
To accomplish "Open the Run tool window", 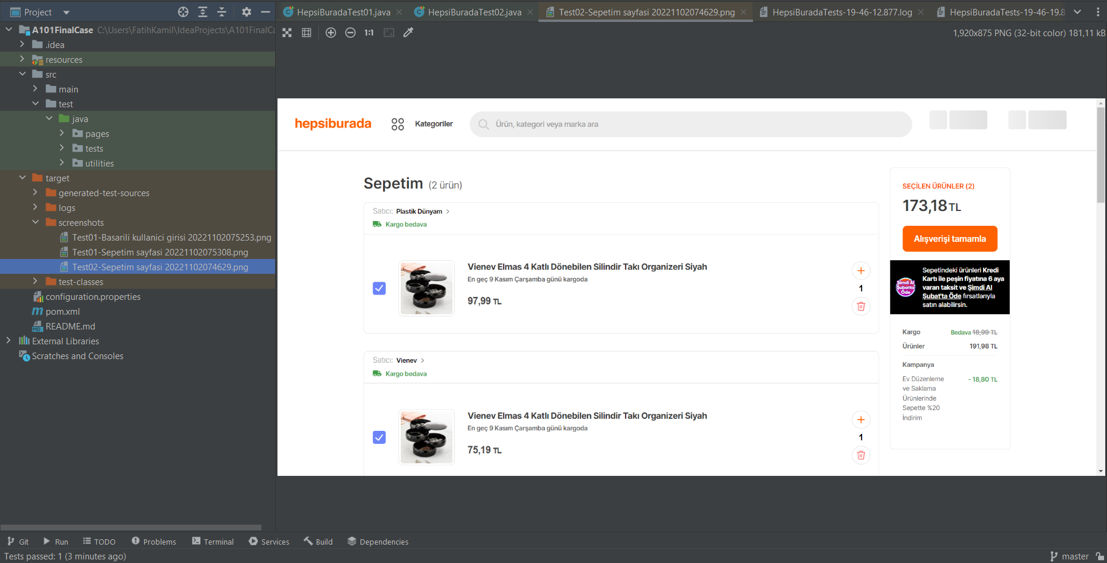I will 56,542.
